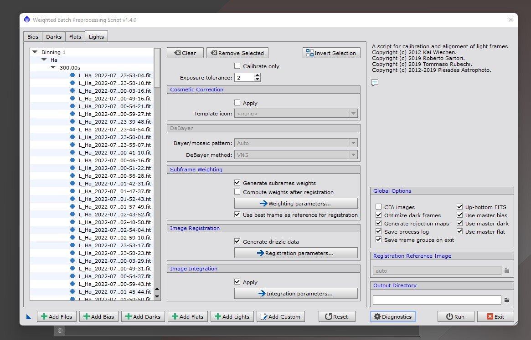531x340 pixels.
Task: Open Weighting parameters
Action: 296,203
